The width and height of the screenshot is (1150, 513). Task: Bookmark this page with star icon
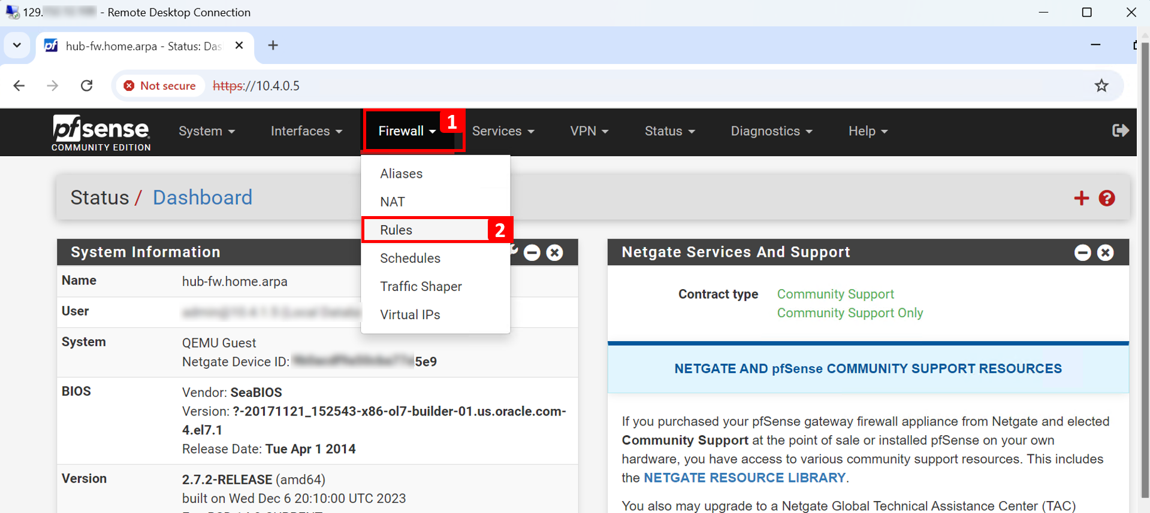(x=1101, y=86)
